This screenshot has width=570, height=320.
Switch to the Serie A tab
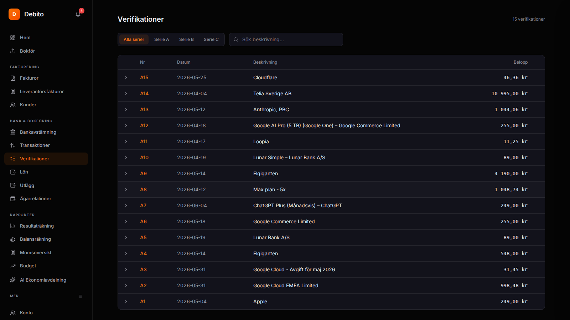[162, 39]
